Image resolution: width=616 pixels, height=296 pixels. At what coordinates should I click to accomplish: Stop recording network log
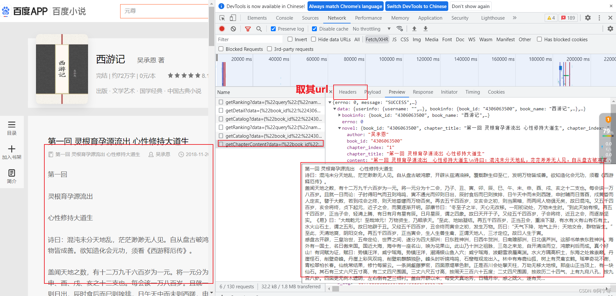222,29
